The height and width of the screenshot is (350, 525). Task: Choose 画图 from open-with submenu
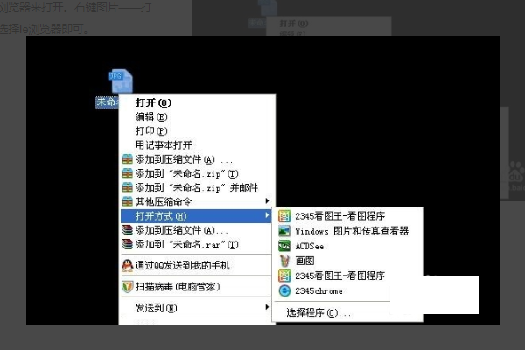click(304, 261)
